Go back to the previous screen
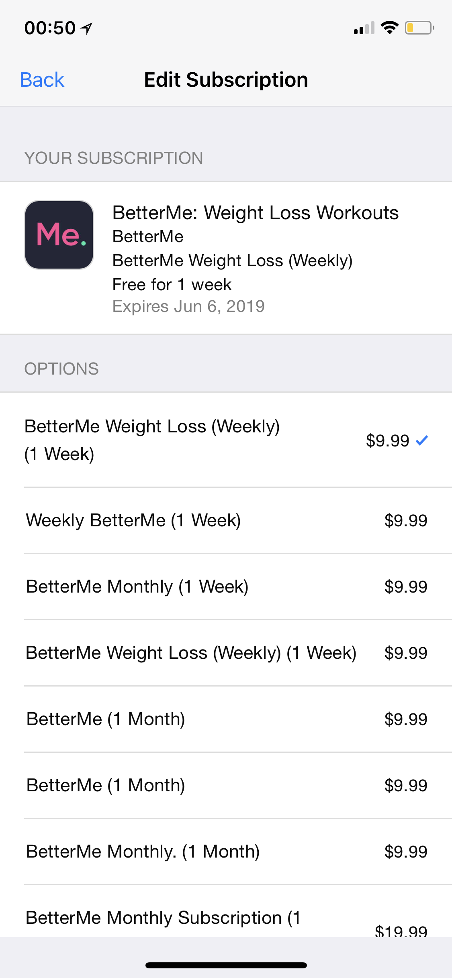The image size is (452, 978). point(42,80)
